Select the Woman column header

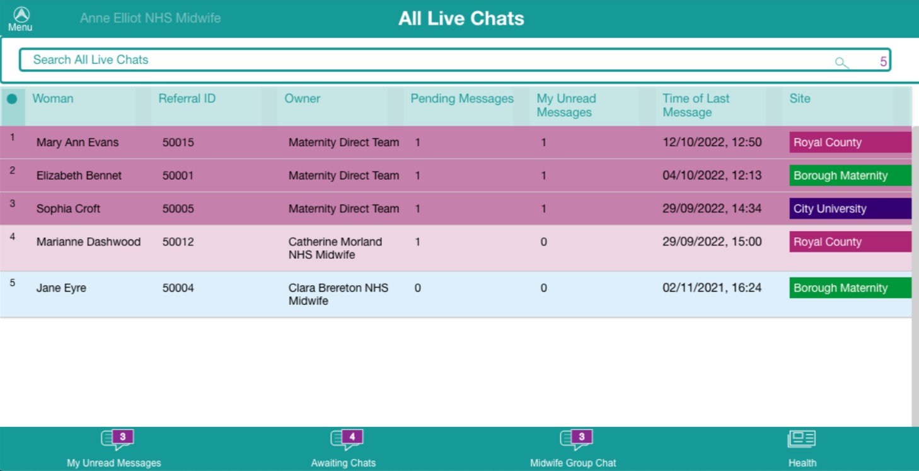[53, 99]
